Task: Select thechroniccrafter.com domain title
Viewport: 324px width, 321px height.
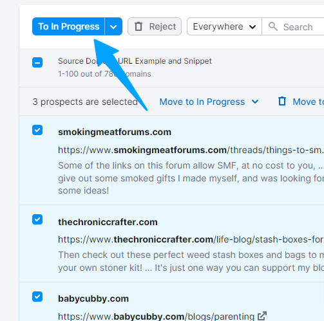Action: [x=108, y=222]
